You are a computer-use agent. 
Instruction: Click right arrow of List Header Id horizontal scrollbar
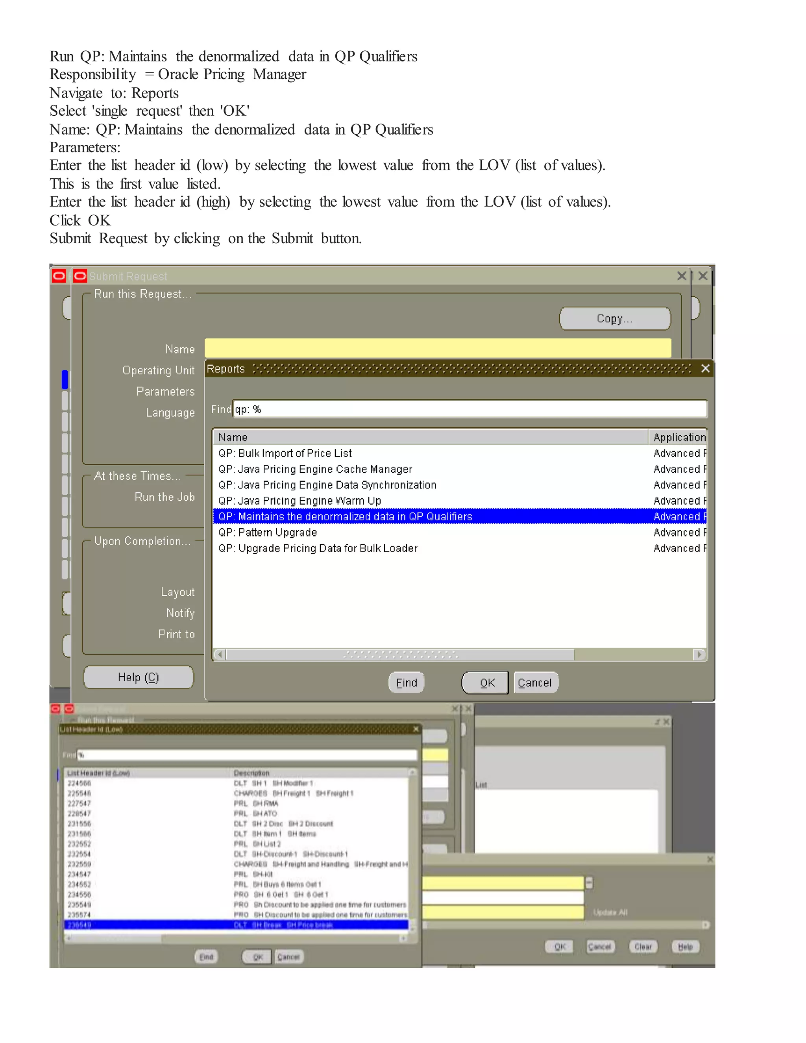pos(403,938)
